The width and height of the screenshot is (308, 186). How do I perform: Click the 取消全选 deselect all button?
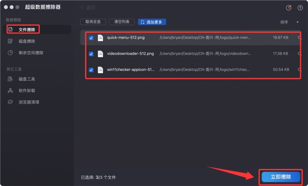(x=93, y=22)
